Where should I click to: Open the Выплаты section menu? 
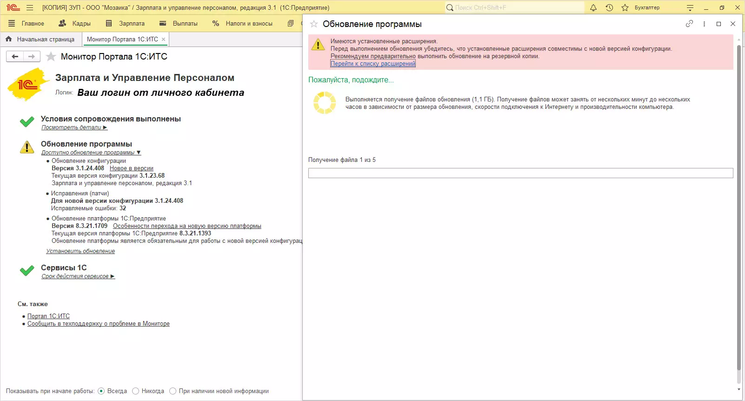(185, 23)
